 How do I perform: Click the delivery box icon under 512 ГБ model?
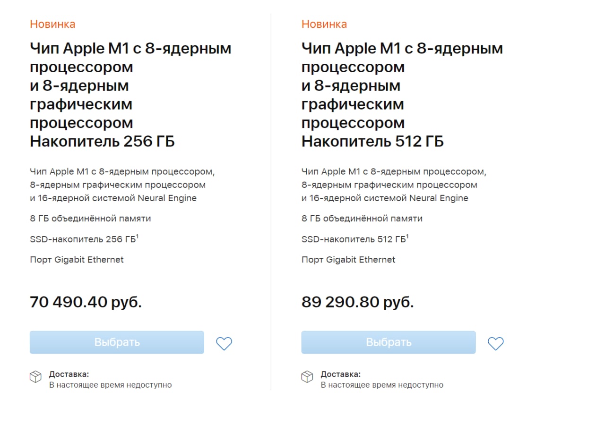pos(307,377)
